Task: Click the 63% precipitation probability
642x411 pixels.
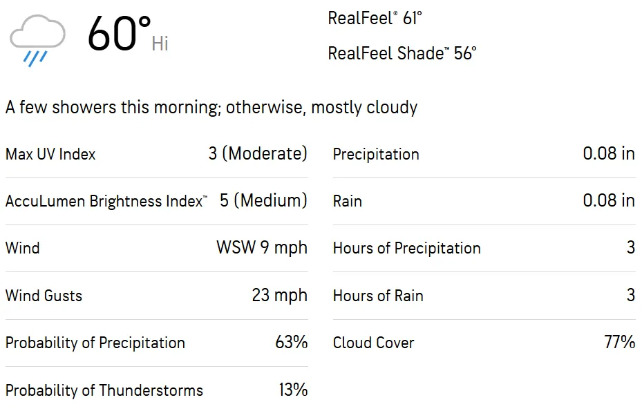Action: 291,342
